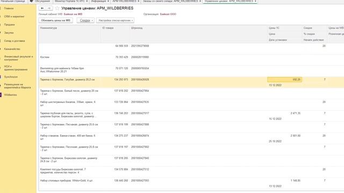Close the Управление ценами tab
Viewport: 344px width, 193px height.
click(x=255, y=1)
